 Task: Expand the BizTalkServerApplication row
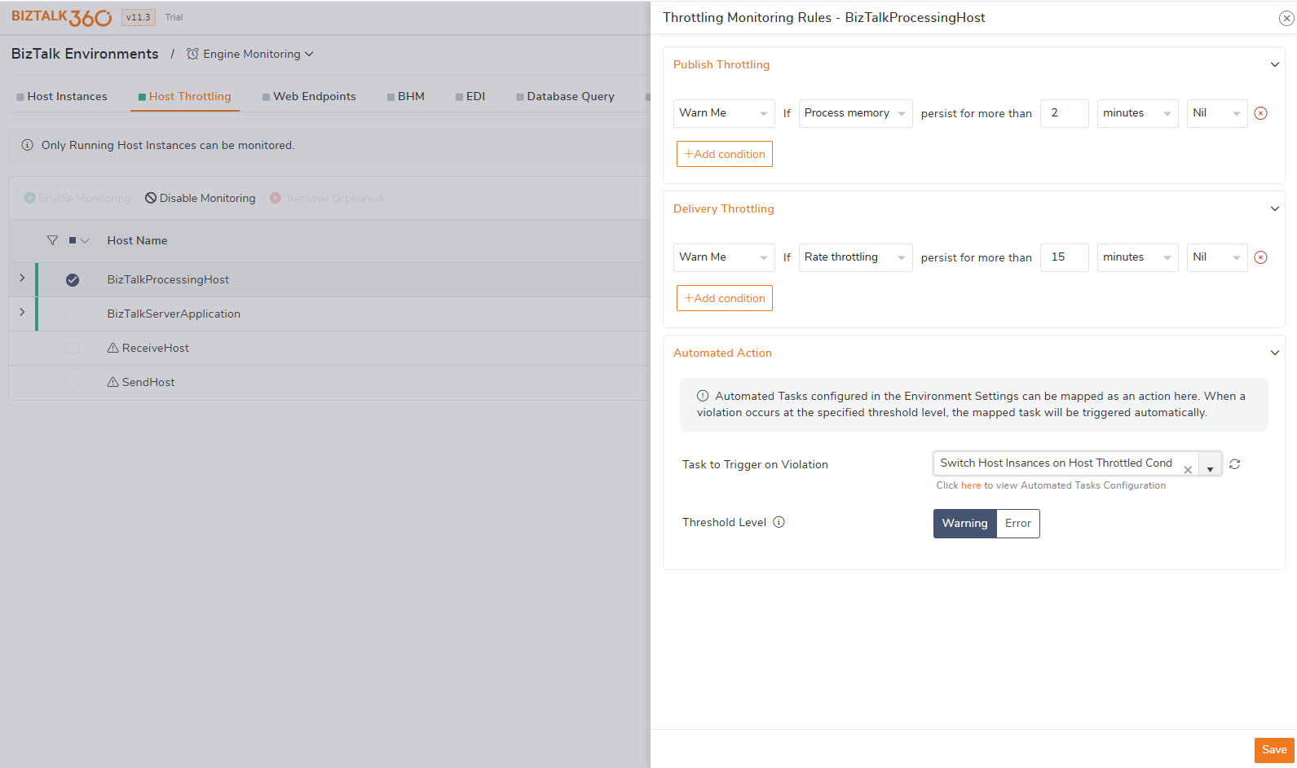(22, 312)
